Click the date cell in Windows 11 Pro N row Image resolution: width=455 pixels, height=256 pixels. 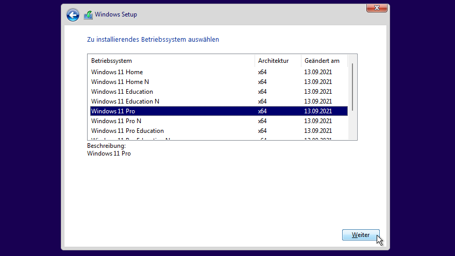tap(318, 121)
